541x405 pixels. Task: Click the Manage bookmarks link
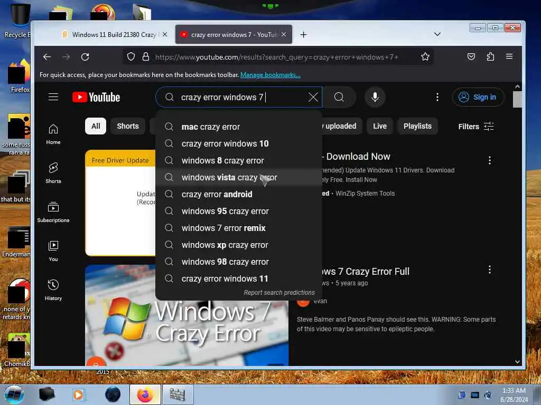tap(270, 75)
